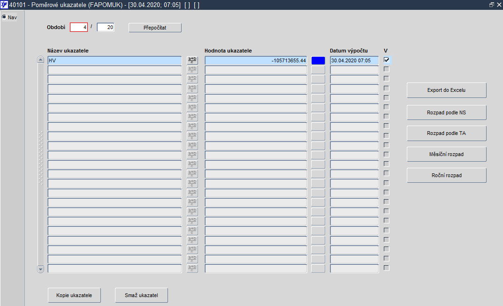Screen dimensions: 503x306
Task: Focus the Období year field containing 20
Action: coord(106,27)
